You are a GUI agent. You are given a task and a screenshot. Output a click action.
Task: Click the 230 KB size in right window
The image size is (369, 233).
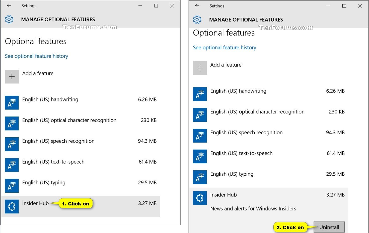point(337,112)
